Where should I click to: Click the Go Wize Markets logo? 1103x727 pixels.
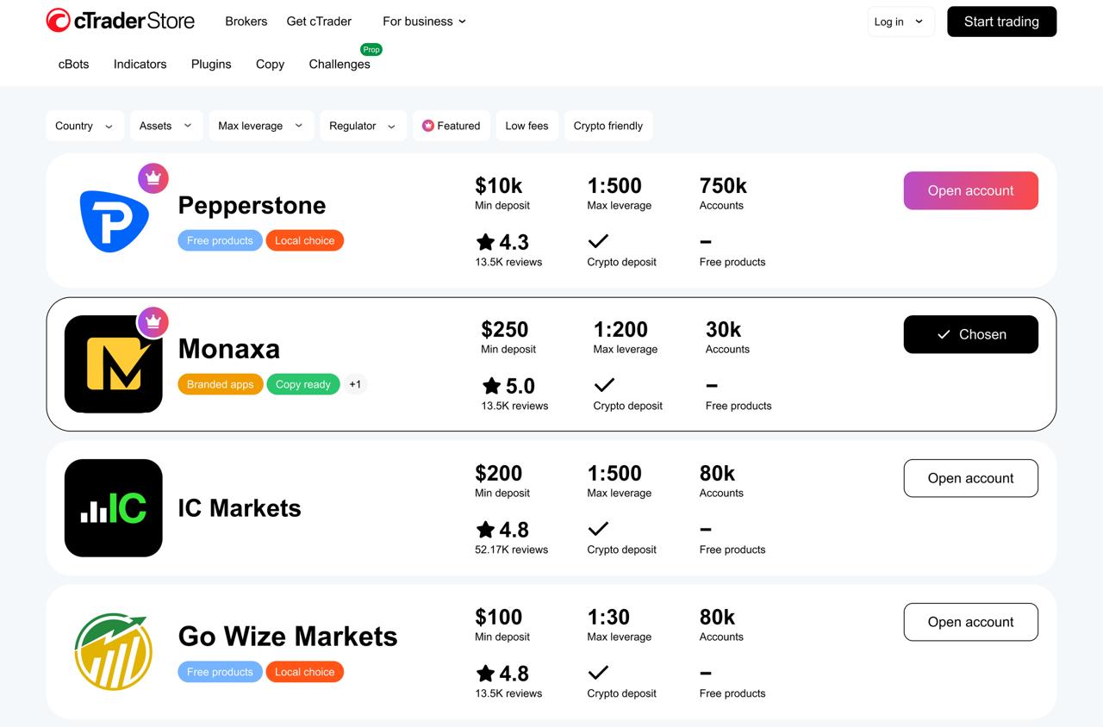click(114, 652)
